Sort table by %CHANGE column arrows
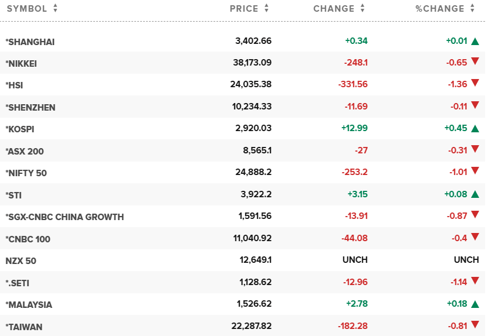 [x=471, y=9]
